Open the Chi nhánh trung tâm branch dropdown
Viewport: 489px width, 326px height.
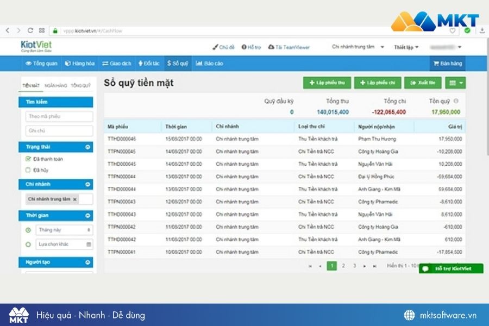pyautogui.click(x=358, y=47)
